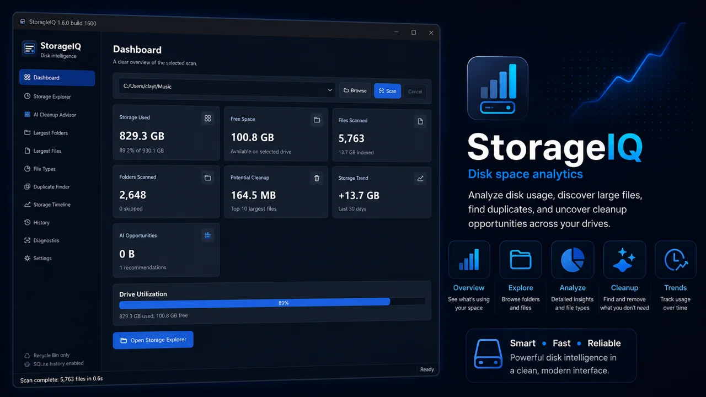Click the '1 recommendations' text
The height and width of the screenshot is (397, 706).
(143, 267)
